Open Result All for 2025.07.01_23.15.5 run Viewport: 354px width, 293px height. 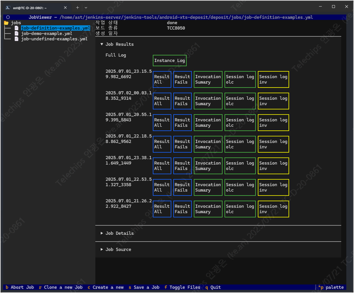click(x=162, y=79)
